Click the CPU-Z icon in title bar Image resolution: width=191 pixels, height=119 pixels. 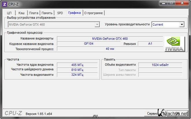4,4
